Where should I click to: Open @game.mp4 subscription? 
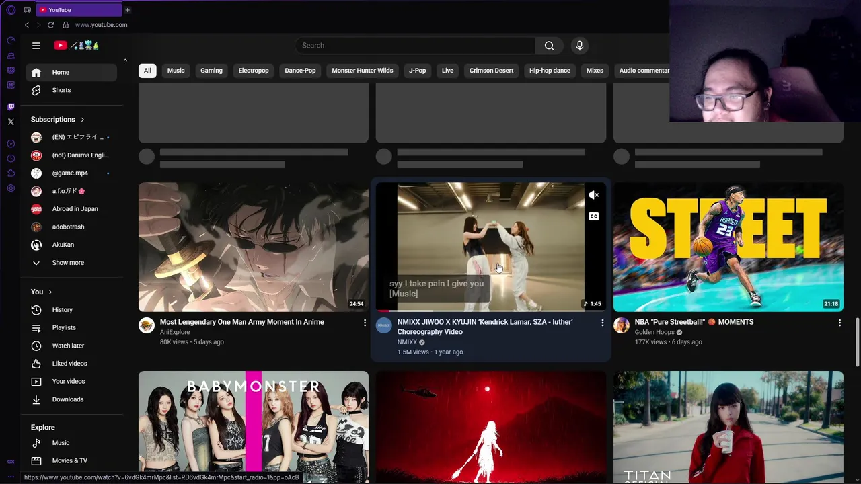point(71,173)
